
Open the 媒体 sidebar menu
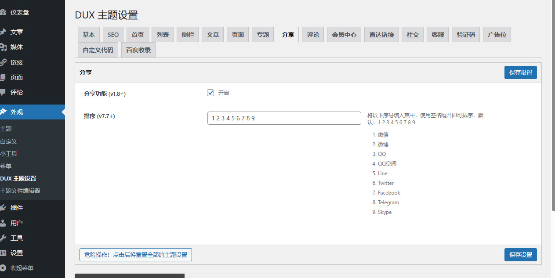(17, 47)
